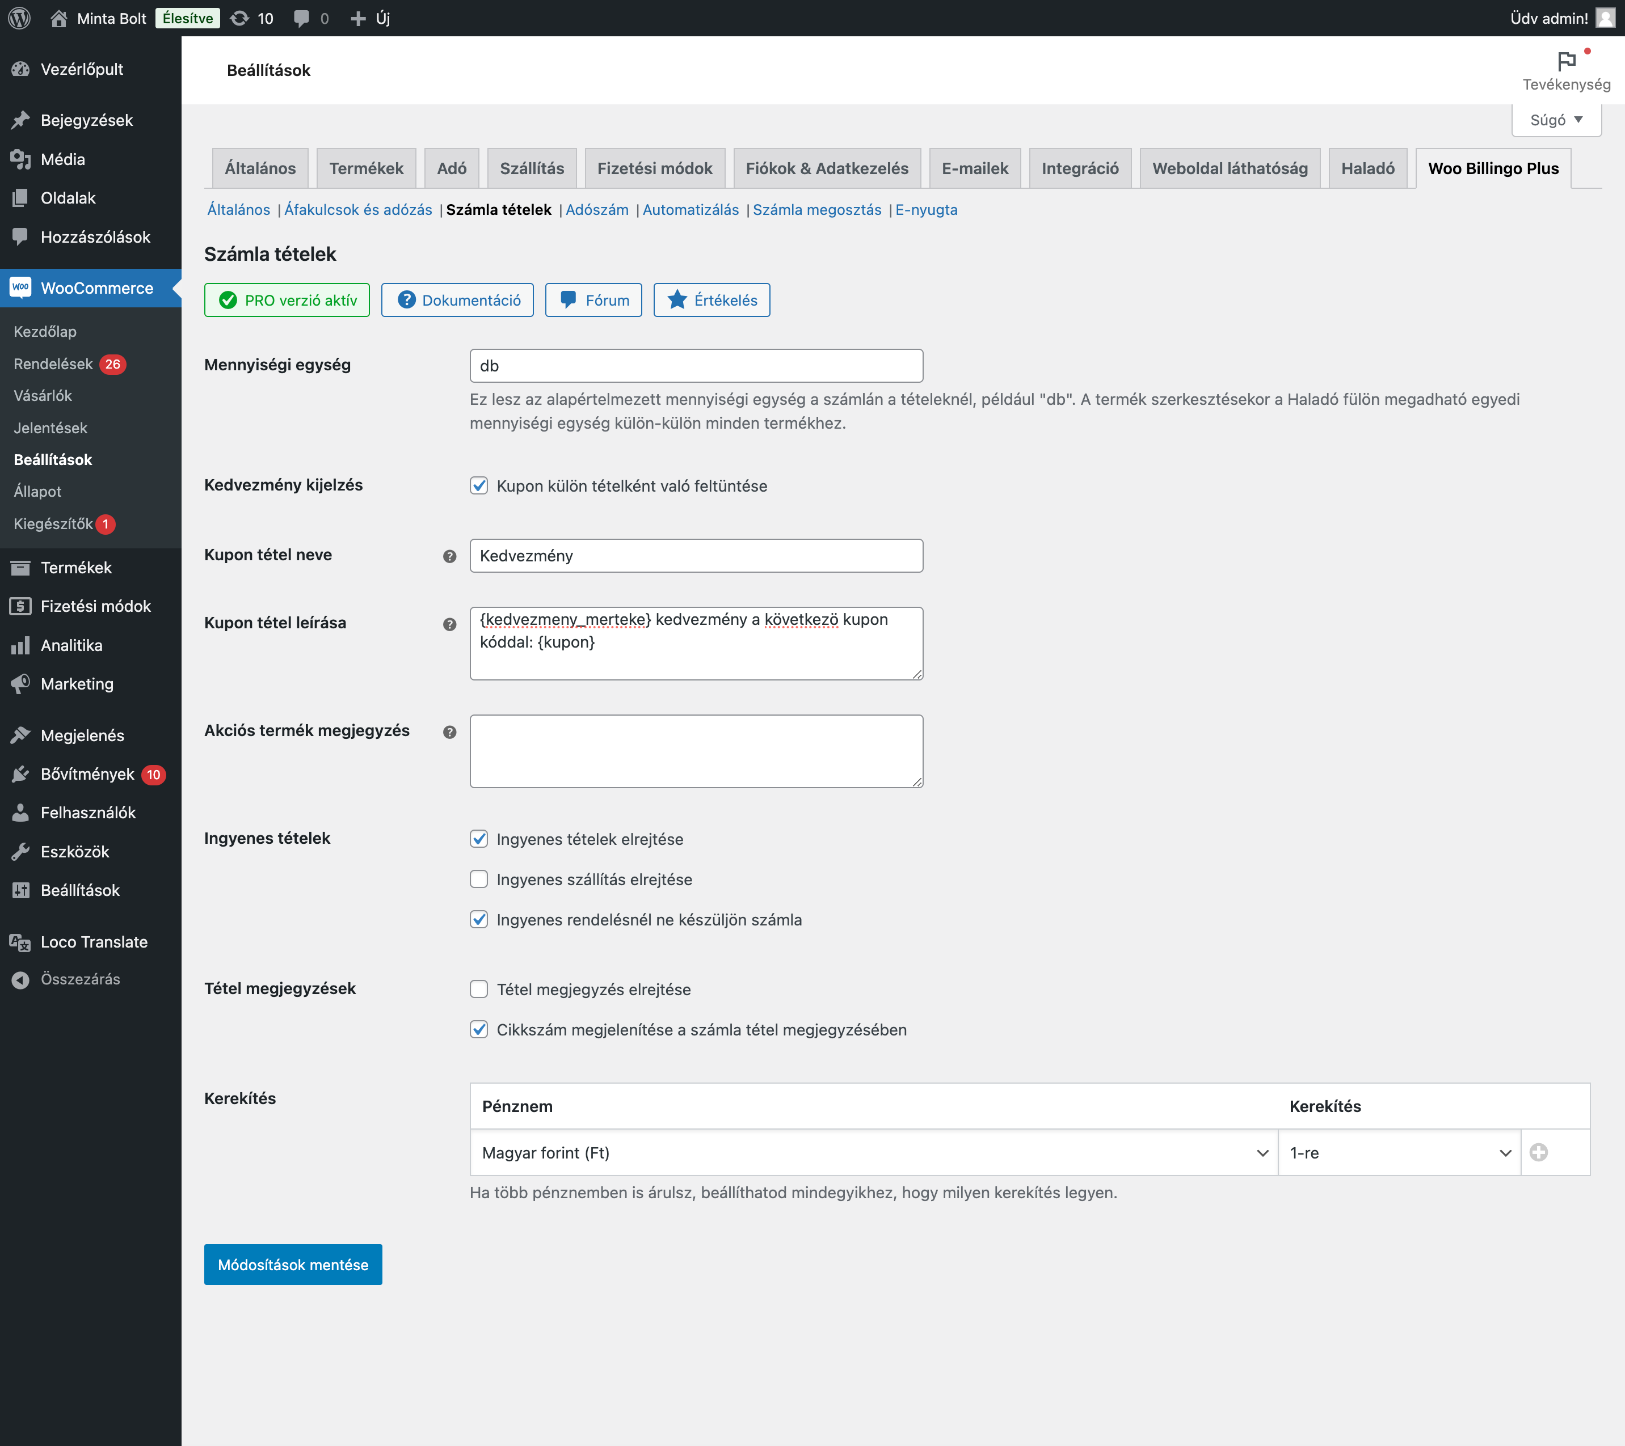Screen dimensions: 1625x1446
Task: Open the Magyar forint currency dropdown
Action: pyautogui.click(x=874, y=1153)
